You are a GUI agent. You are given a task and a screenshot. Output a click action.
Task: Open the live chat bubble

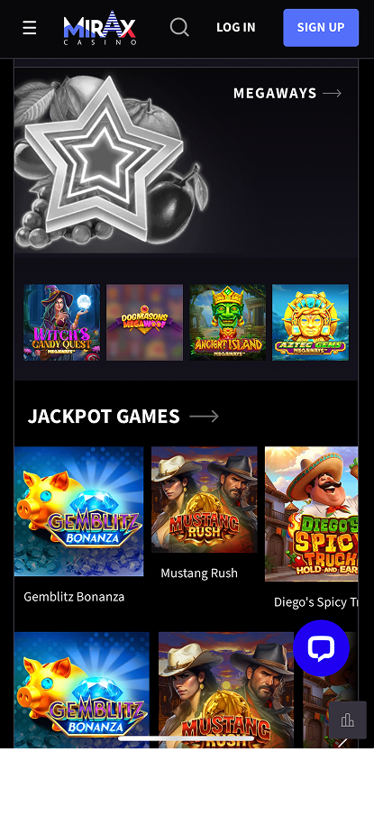point(321,648)
